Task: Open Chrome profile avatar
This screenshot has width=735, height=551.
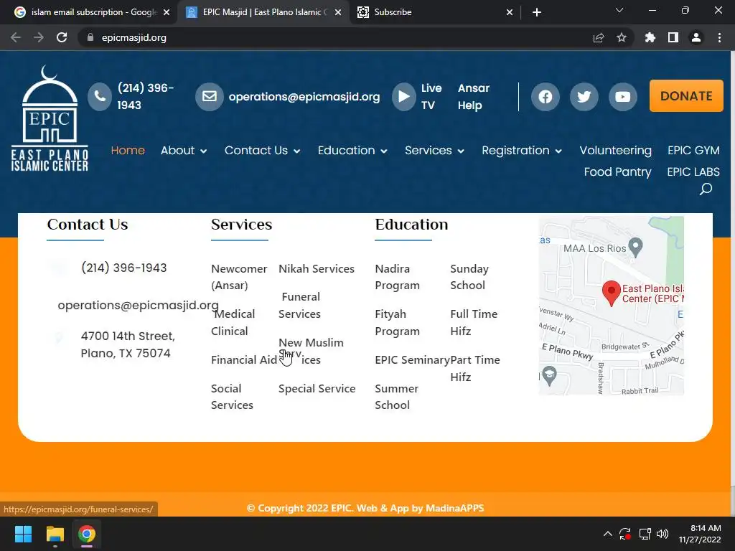Action: point(696,37)
